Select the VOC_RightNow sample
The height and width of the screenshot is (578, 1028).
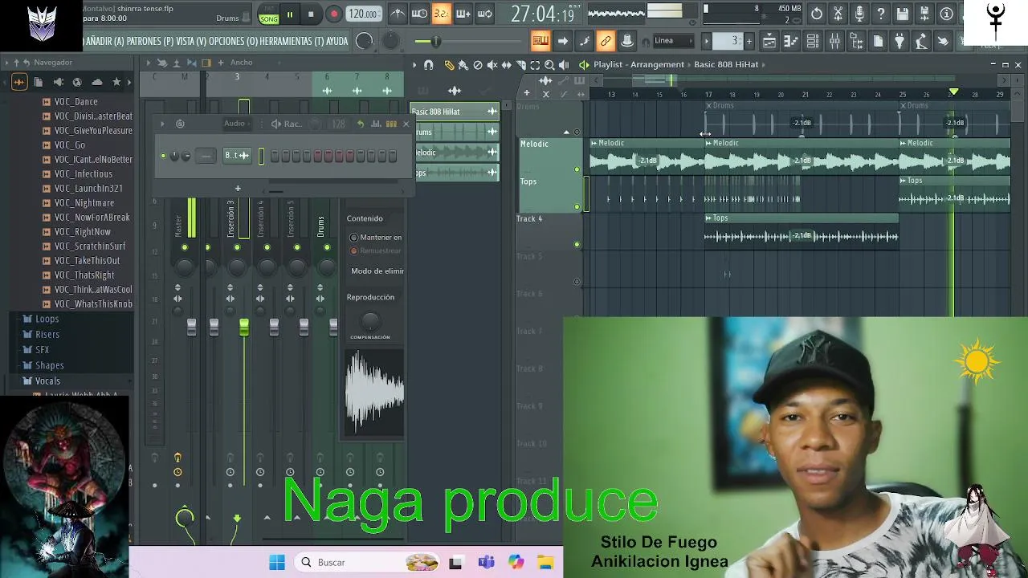(82, 232)
